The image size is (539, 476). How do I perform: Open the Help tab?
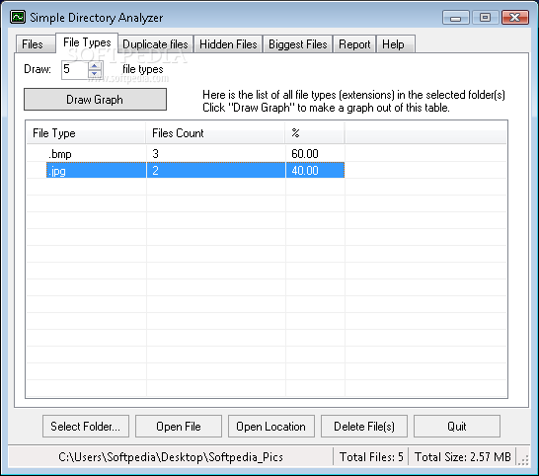[396, 44]
